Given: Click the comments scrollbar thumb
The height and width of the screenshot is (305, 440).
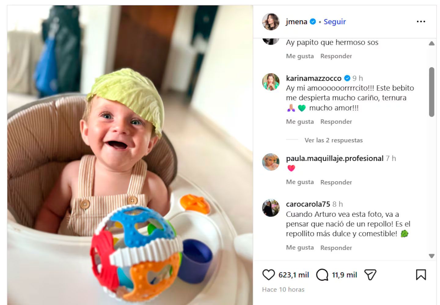Looking at the screenshot, I should (x=431, y=91).
